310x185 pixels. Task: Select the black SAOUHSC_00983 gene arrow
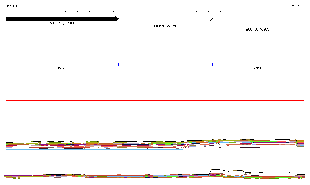(x=61, y=19)
